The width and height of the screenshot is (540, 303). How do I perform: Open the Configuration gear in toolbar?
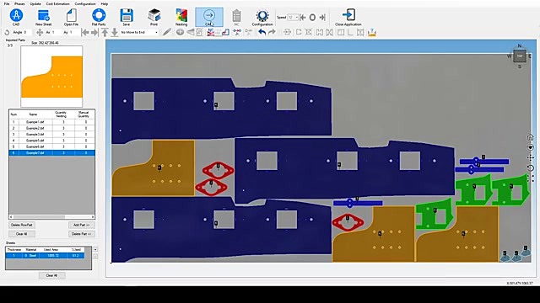pos(262,17)
